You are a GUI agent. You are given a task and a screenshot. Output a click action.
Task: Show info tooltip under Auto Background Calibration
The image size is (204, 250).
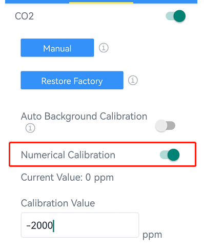[x=30, y=128]
